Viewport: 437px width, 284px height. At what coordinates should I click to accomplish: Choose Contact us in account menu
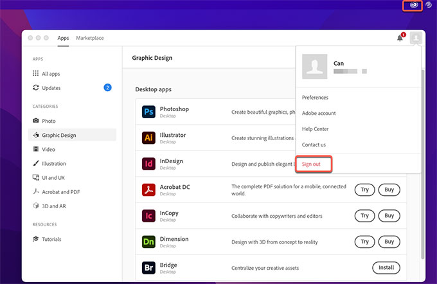pos(314,145)
